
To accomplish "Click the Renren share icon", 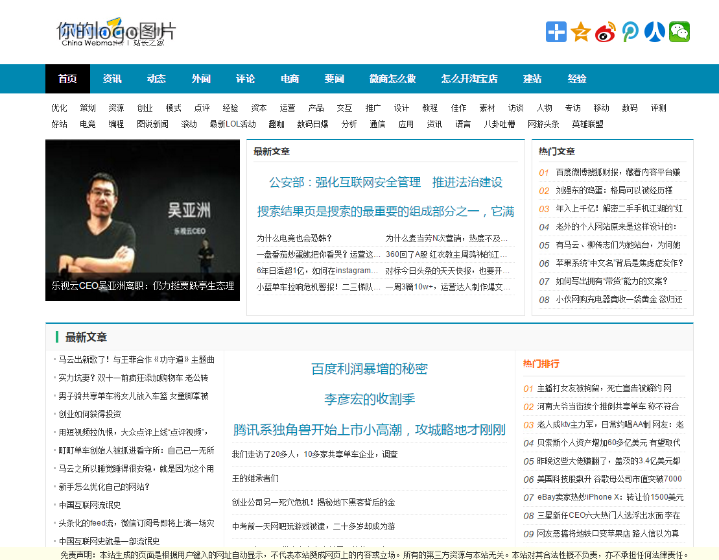I will coord(655,32).
